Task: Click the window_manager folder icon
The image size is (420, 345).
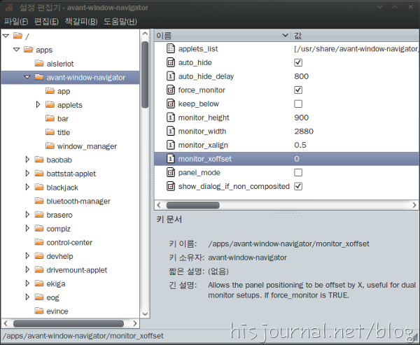Action: tap(50, 146)
